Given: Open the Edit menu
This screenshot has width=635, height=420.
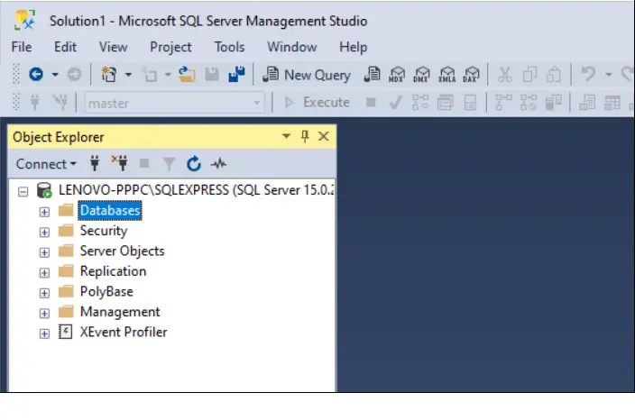Looking at the screenshot, I should [65, 47].
